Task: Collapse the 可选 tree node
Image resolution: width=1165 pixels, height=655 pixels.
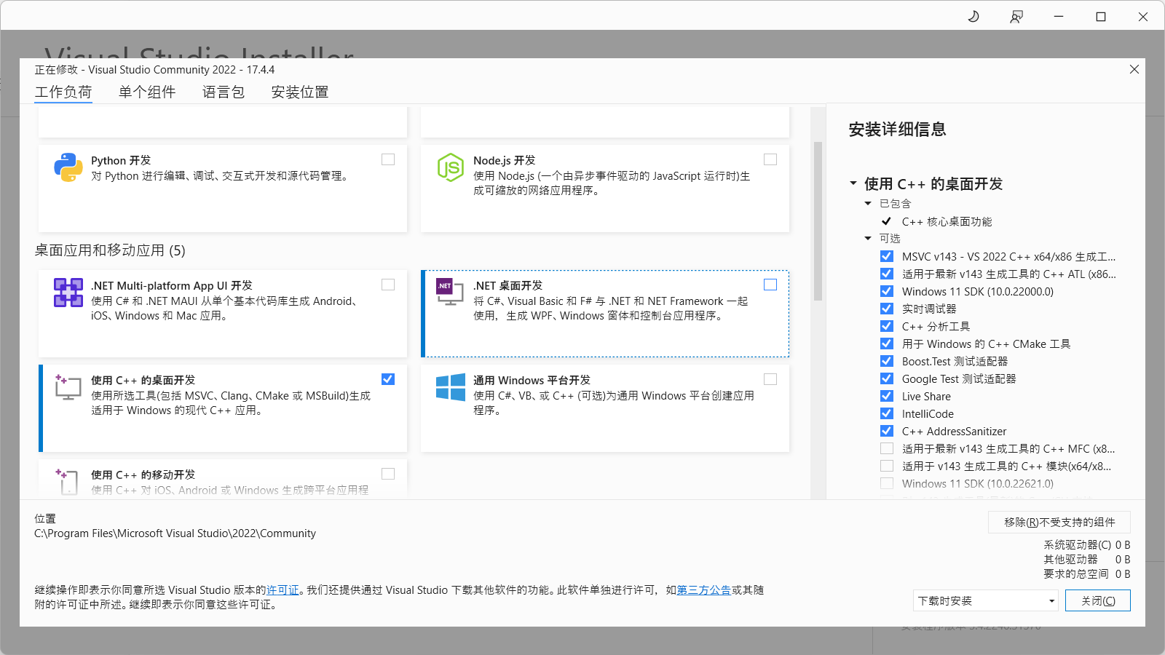Action: coord(868,239)
